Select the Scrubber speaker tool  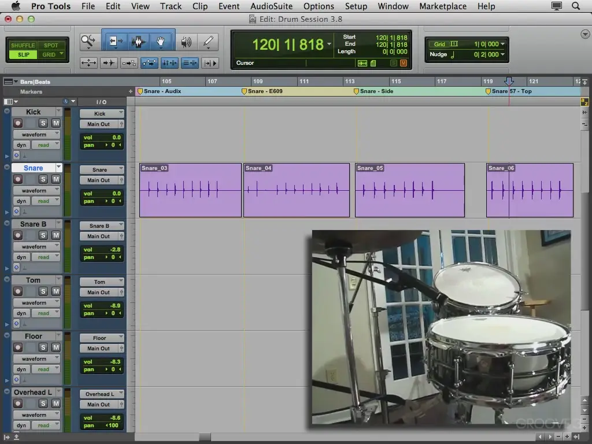coord(186,41)
